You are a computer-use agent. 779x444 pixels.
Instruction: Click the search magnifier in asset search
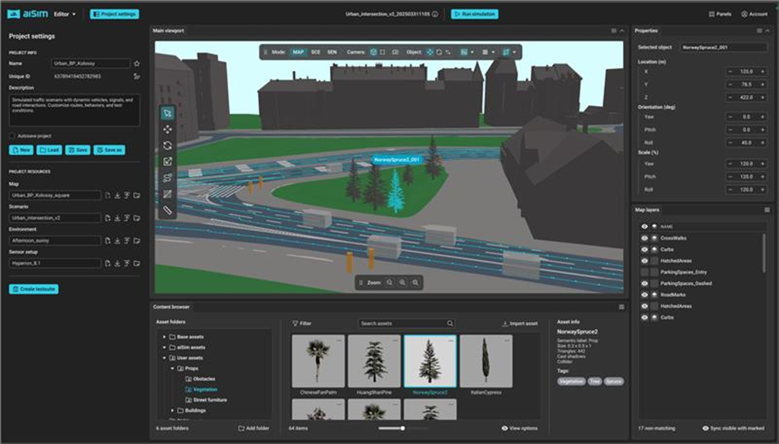click(450, 324)
